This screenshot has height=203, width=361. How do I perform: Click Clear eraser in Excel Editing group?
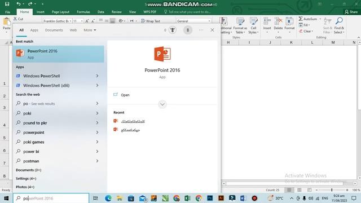tap(301, 31)
